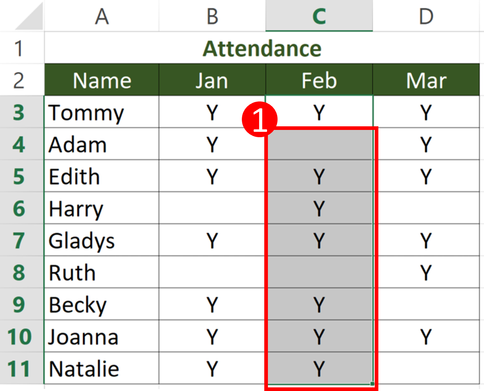Click the Jan header cell
This screenshot has width=484, height=391.
[212, 80]
